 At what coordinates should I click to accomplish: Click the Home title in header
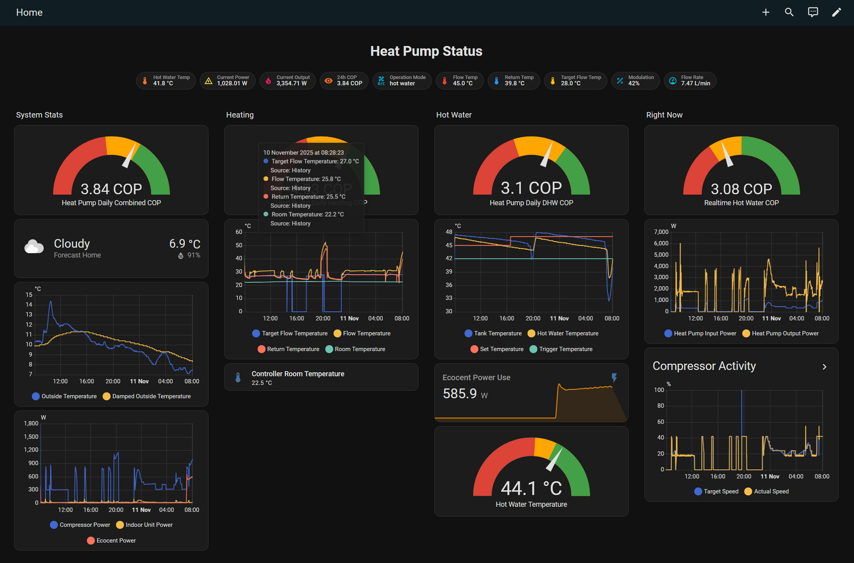pyautogui.click(x=29, y=13)
